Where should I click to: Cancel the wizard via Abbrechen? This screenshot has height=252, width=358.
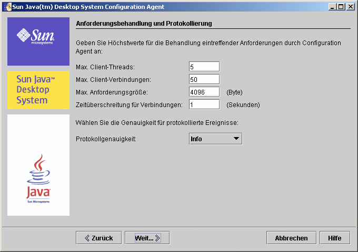291,238
